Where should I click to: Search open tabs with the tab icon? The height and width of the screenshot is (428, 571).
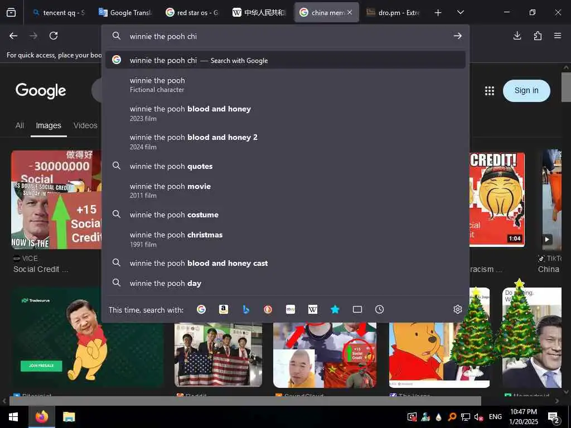(357, 309)
